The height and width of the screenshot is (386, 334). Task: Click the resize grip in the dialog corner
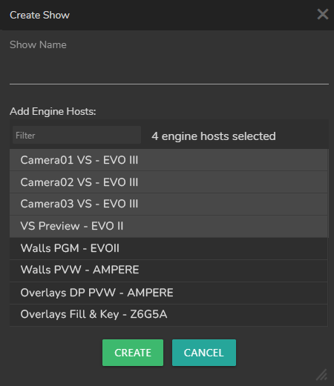pyautogui.click(x=322, y=375)
